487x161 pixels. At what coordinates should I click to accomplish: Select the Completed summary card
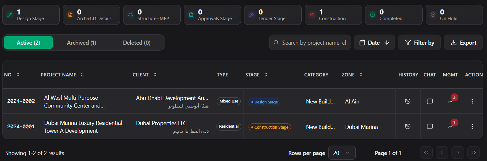tap(394, 15)
